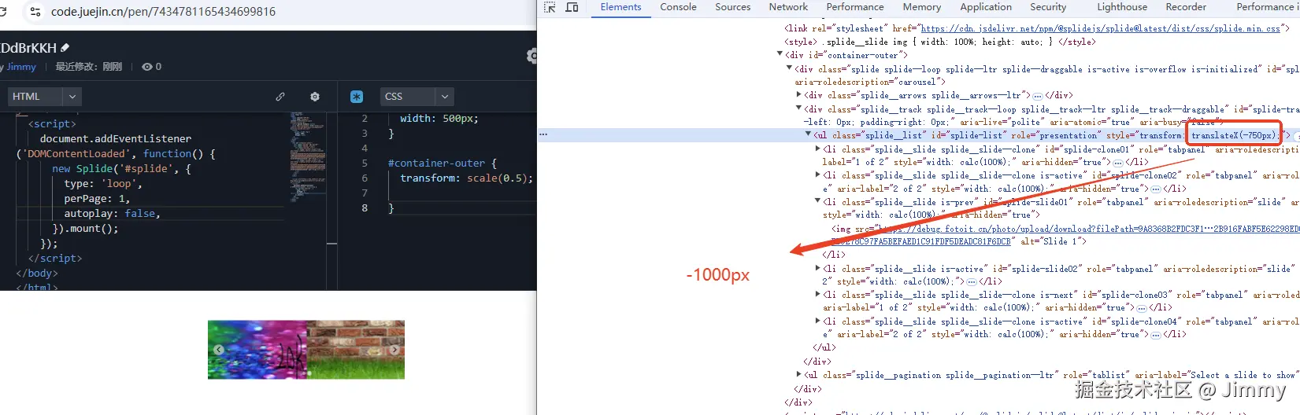Collapse the div container-outer node
The width and height of the screenshot is (1300, 415).
[x=780, y=54]
